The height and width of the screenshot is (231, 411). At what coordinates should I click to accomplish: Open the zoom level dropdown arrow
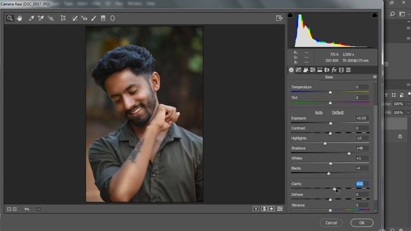coord(39,209)
